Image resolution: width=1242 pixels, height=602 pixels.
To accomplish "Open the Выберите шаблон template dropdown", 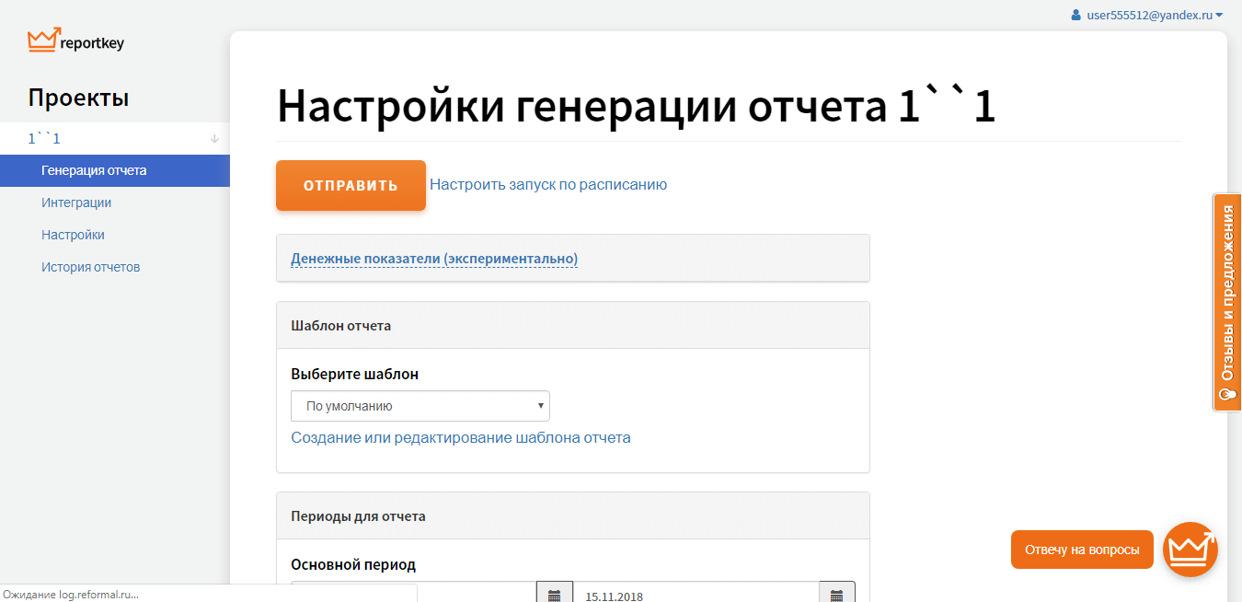I will click(420, 406).
